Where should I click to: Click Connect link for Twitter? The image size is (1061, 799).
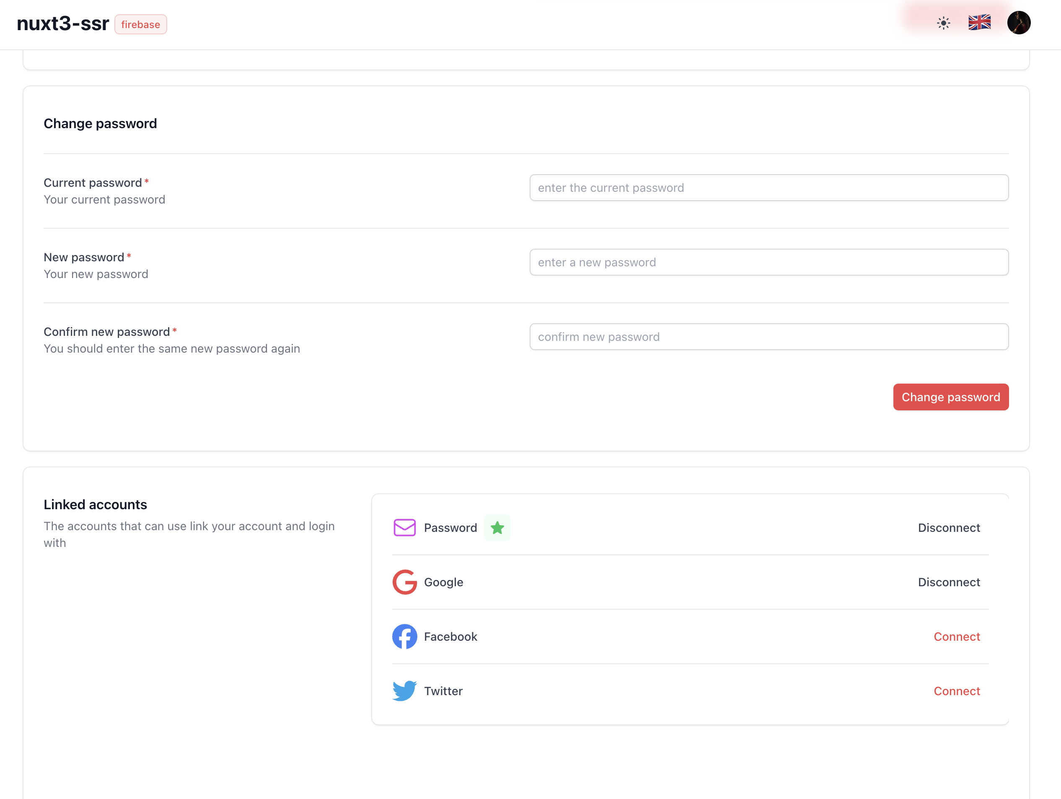pyautogui.click(x=957, y=691)
